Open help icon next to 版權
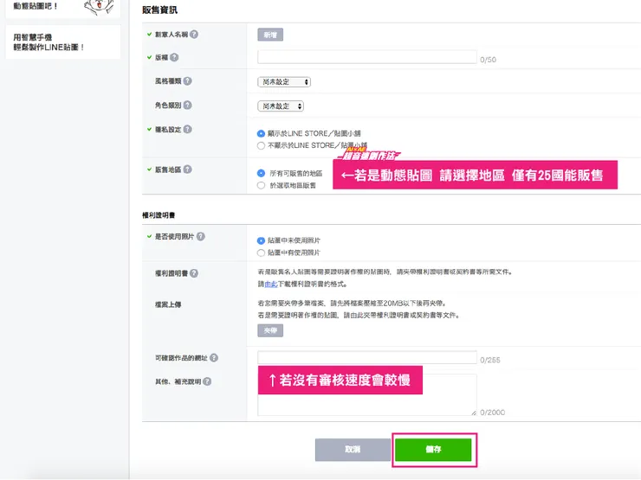This screenshot has height=480, width=641. (x=175, y=58)
